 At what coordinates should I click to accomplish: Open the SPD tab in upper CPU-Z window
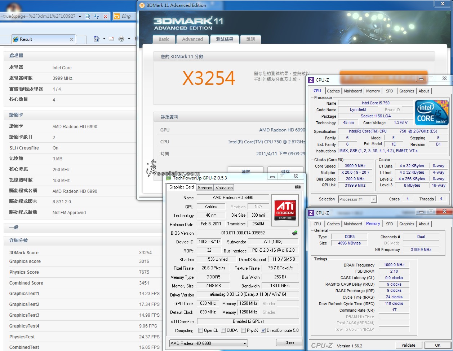[390, 91]
